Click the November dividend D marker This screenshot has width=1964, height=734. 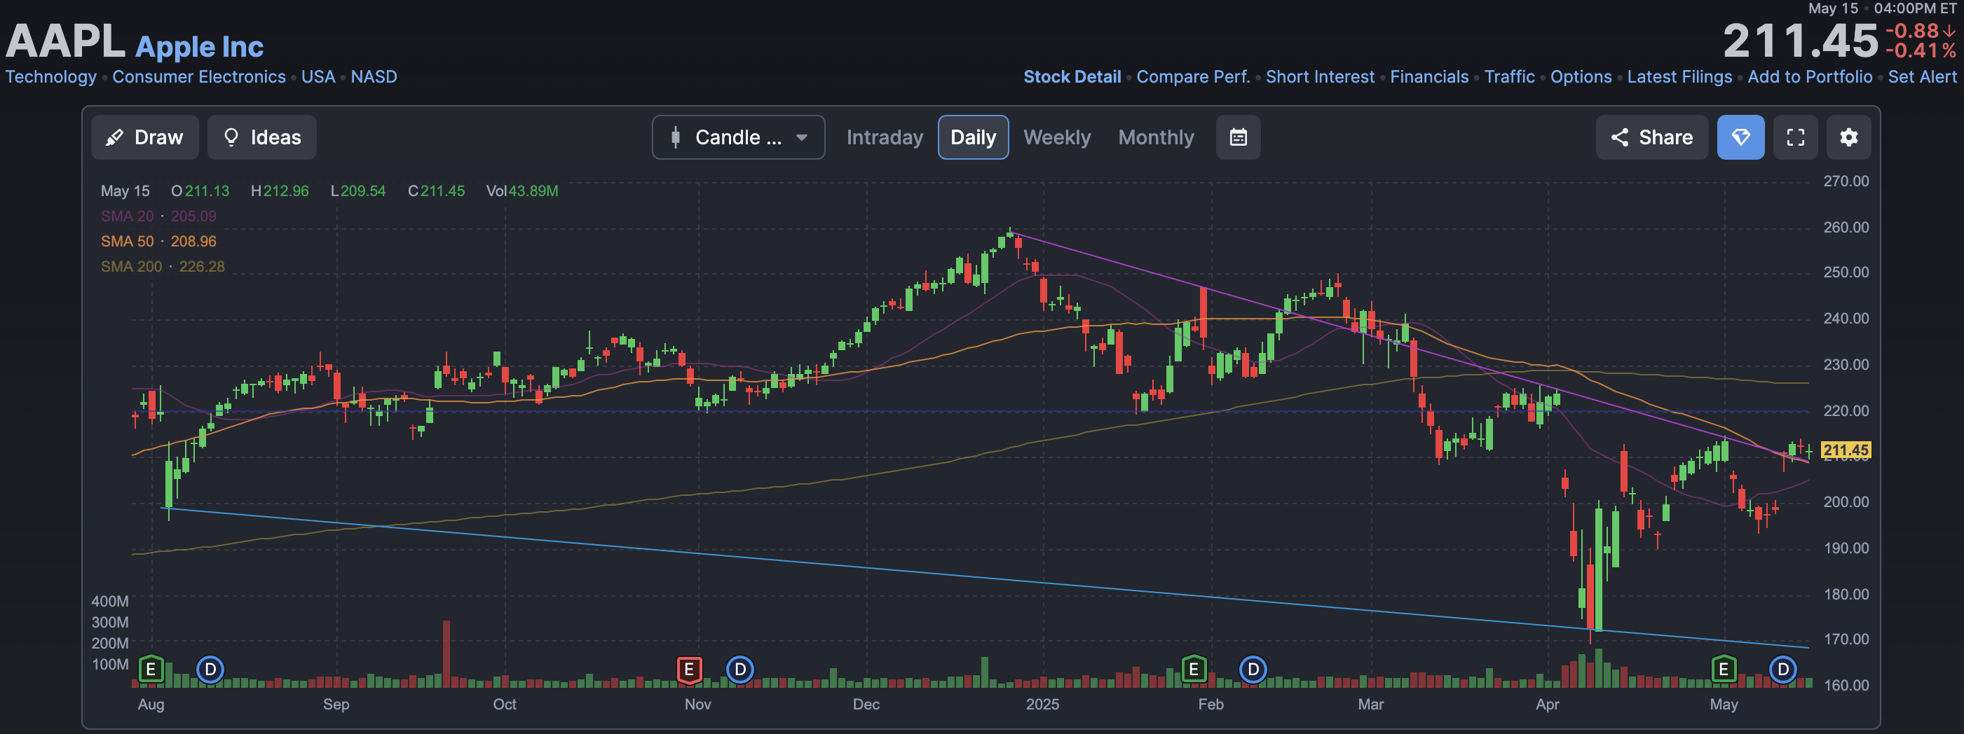point(739,670)
